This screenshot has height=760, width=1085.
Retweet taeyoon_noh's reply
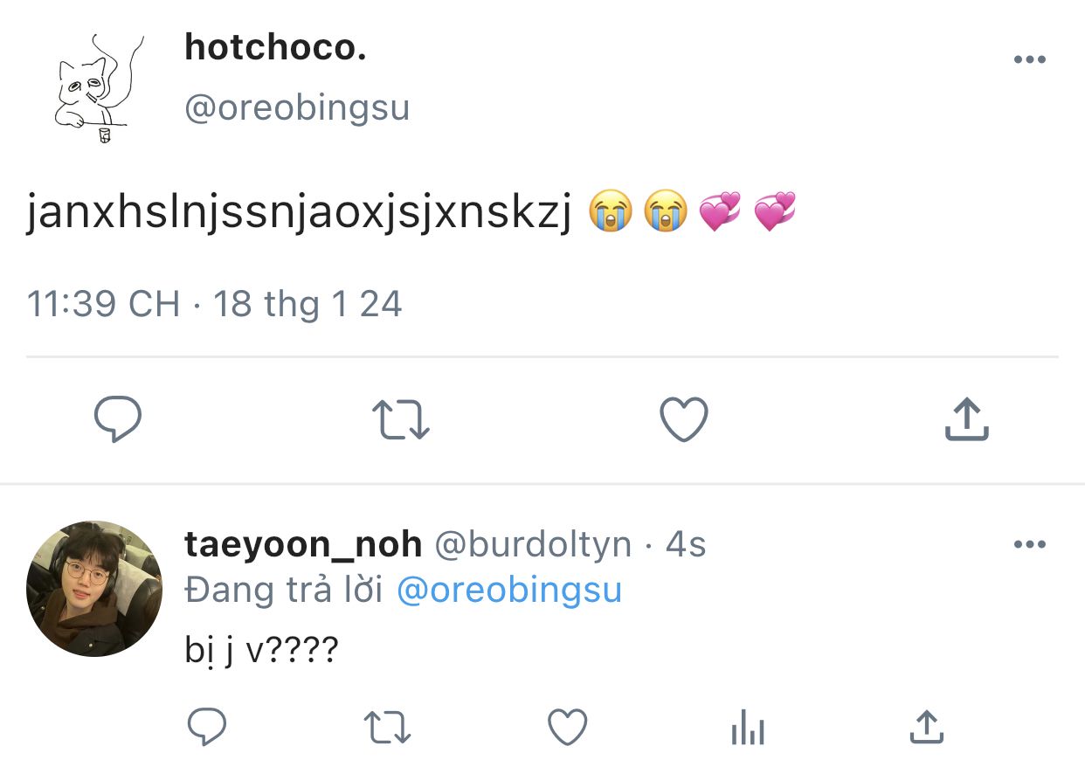[387, 727]
